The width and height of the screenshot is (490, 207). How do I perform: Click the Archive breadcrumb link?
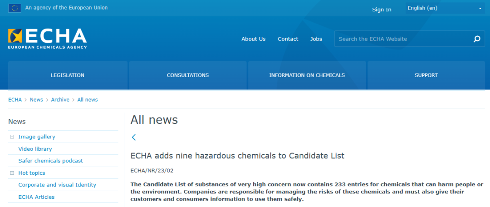point(60,100)
